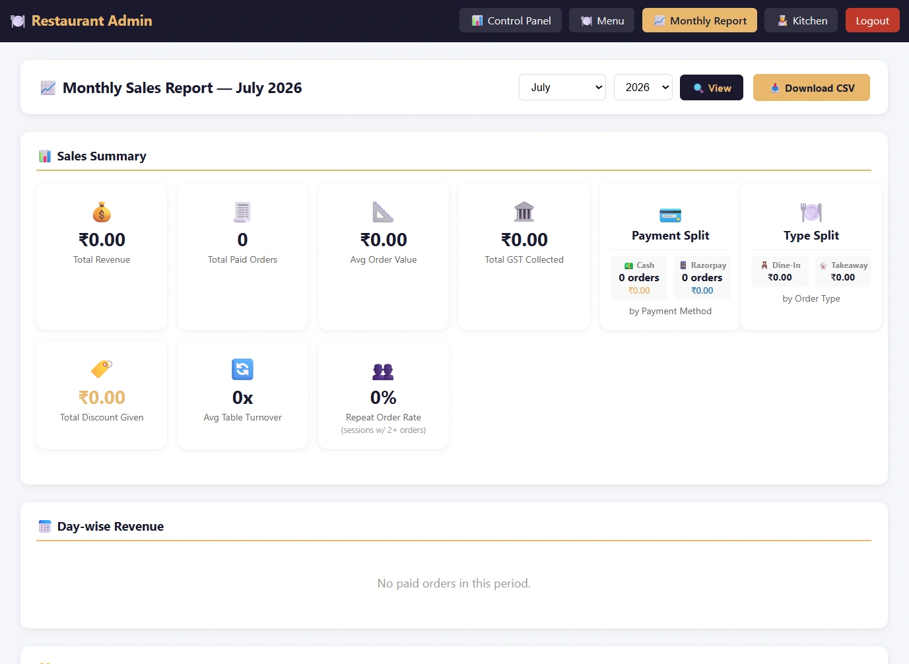Viewport: 909px width, 664px height.
Task: Click the Total Discount Given ₹0.00 amount
Action: (x=102, y=397)
